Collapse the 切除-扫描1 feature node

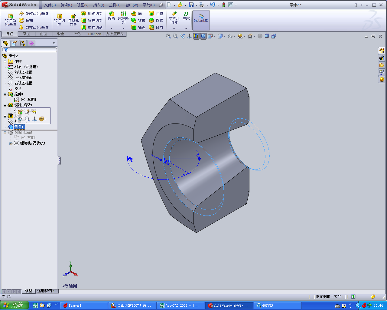pos(5,133)
